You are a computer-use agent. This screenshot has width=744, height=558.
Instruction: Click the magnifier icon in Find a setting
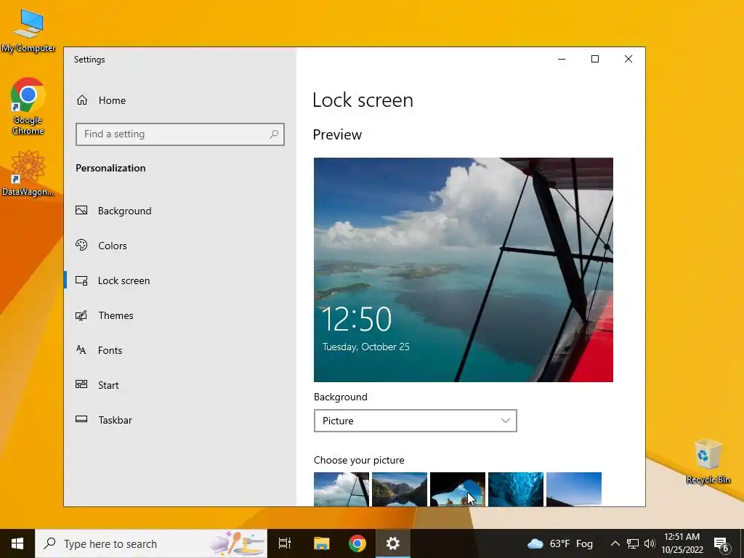(x=274, y=134)
